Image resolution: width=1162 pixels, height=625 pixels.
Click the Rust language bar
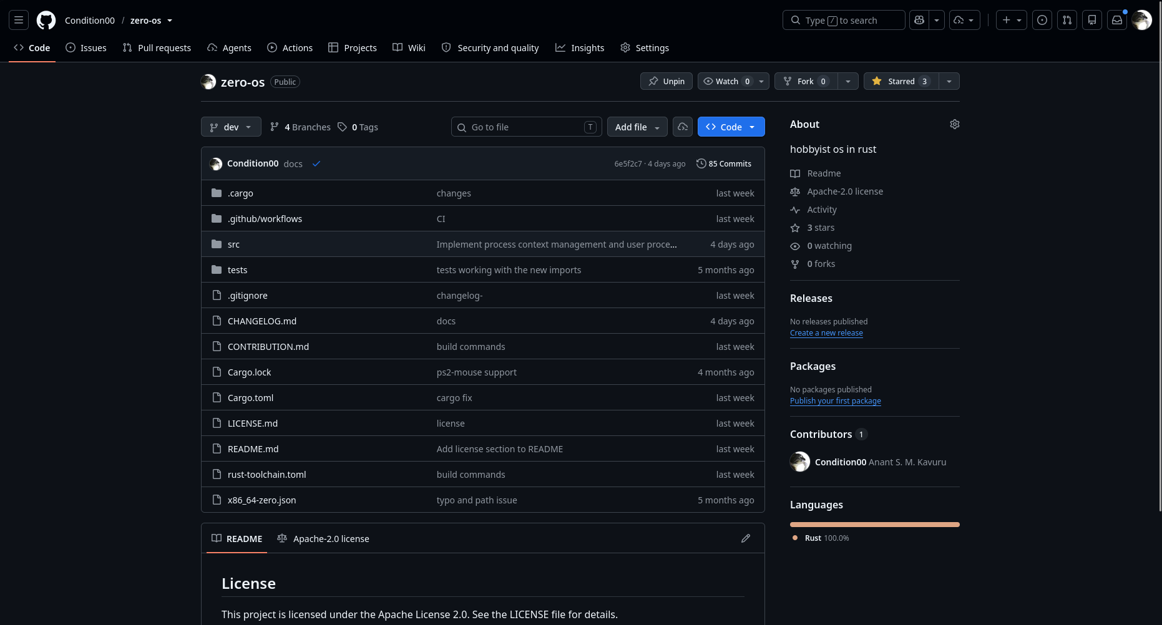coord(875,525)
